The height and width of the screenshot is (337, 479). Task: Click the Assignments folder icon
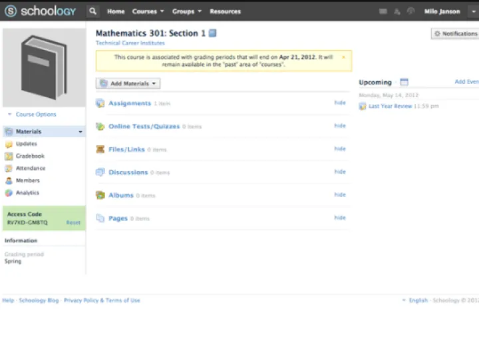tap(100, 103)
